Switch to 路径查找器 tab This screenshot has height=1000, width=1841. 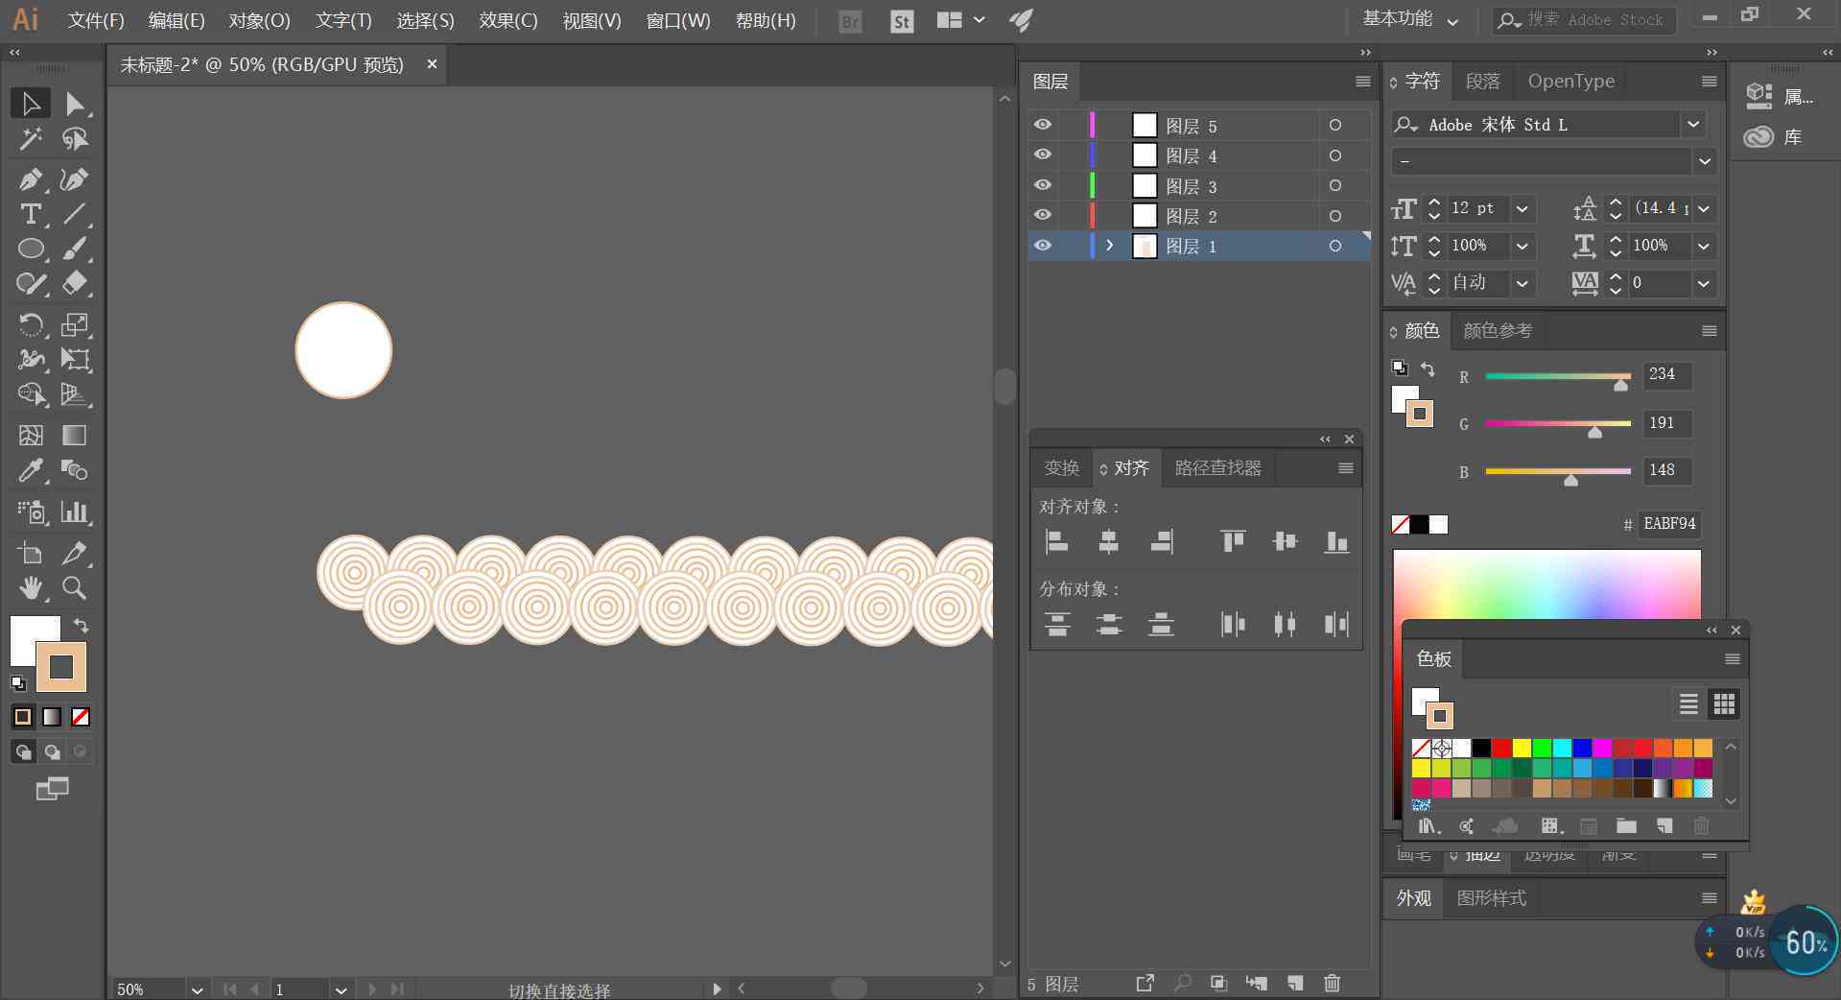(1218, 467)
